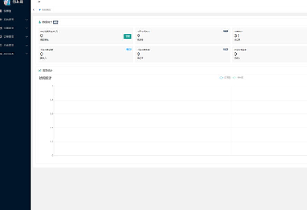Viewport: 307px width, 210px height.
Task: Click the green button in the first stat card
Action: 128,36
